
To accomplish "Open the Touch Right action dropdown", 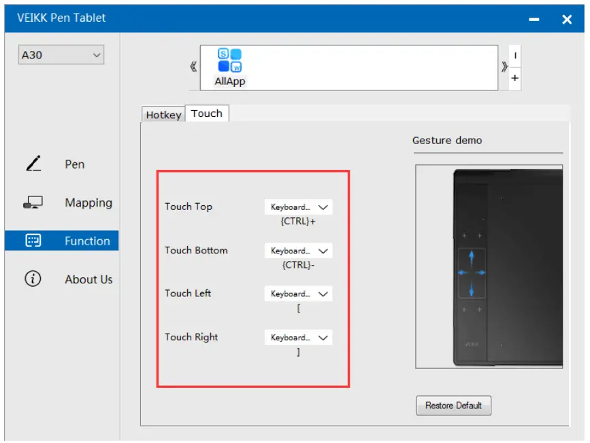I will point(298,338).
